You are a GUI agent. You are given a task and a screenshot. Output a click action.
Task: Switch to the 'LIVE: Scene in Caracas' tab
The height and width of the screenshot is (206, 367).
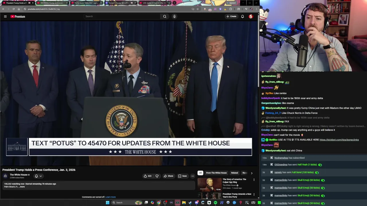click(x=154, y=3)
